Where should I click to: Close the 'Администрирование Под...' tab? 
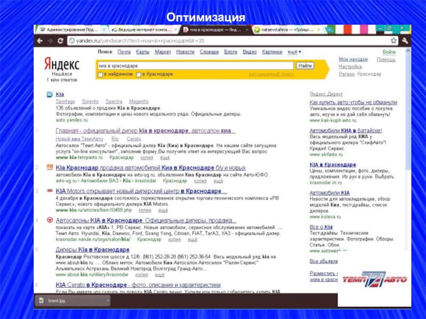tap(104, 30)
